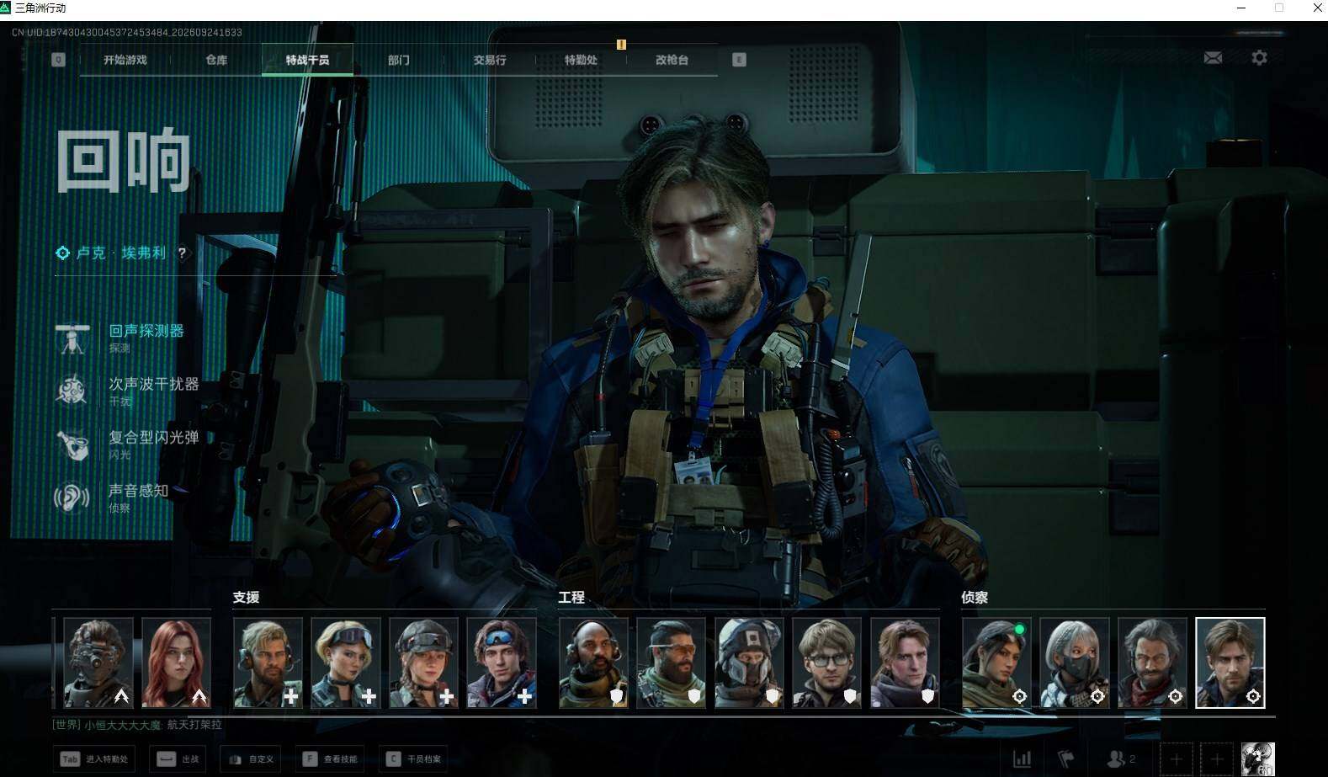Click the 查看技能 view skills button
This screenshot has height=777, width=1328.
(330, 758)
